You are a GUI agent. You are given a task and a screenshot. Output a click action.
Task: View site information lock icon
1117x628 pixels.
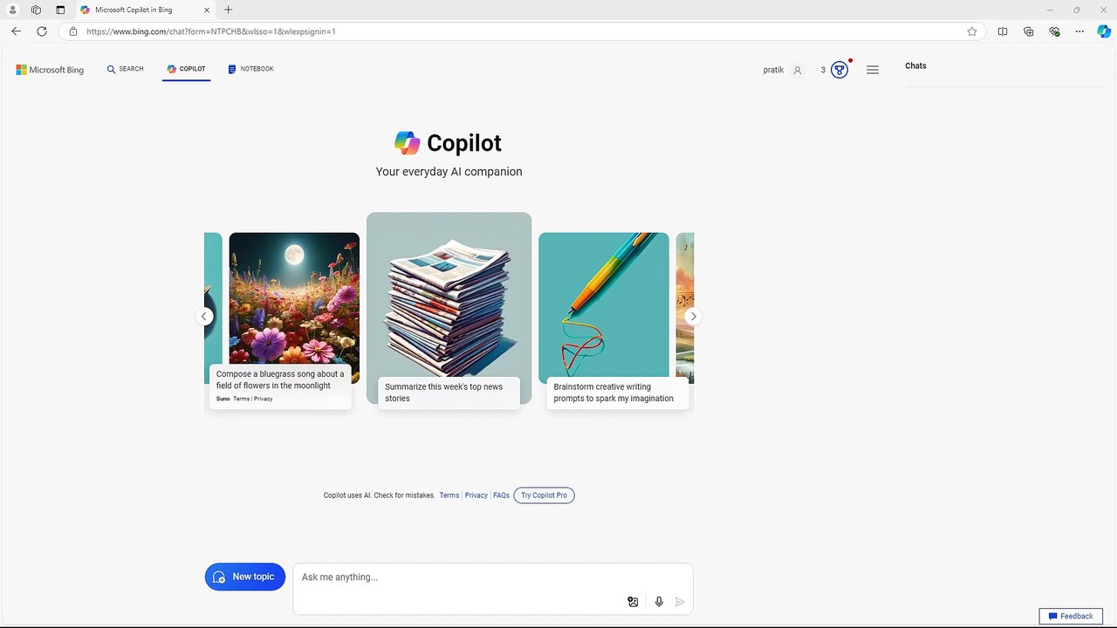tap(73, 31)
